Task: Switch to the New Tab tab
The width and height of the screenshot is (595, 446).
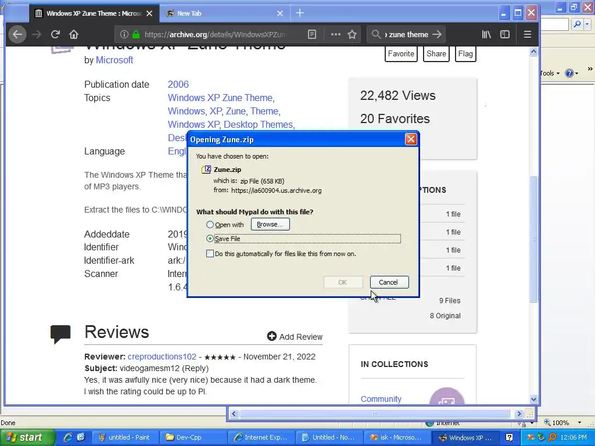Action: tap(225, 13)
